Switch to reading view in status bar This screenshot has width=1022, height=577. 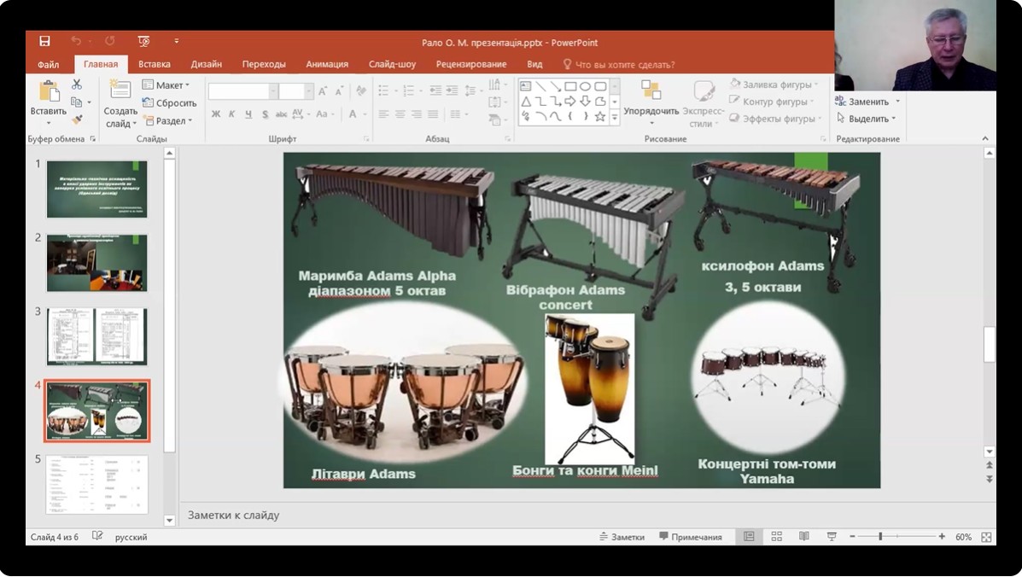(x=803, y=537)
